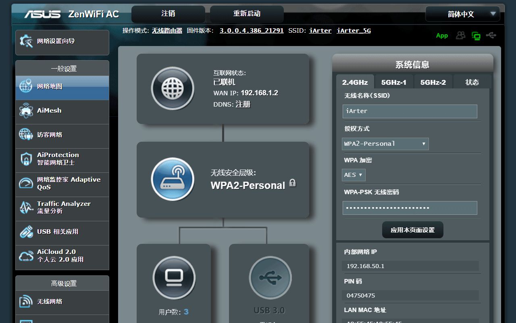516x323 pixels.
Task: Open firmware version 3.0.0.4.386_21291 link
Action: (252, 31)
